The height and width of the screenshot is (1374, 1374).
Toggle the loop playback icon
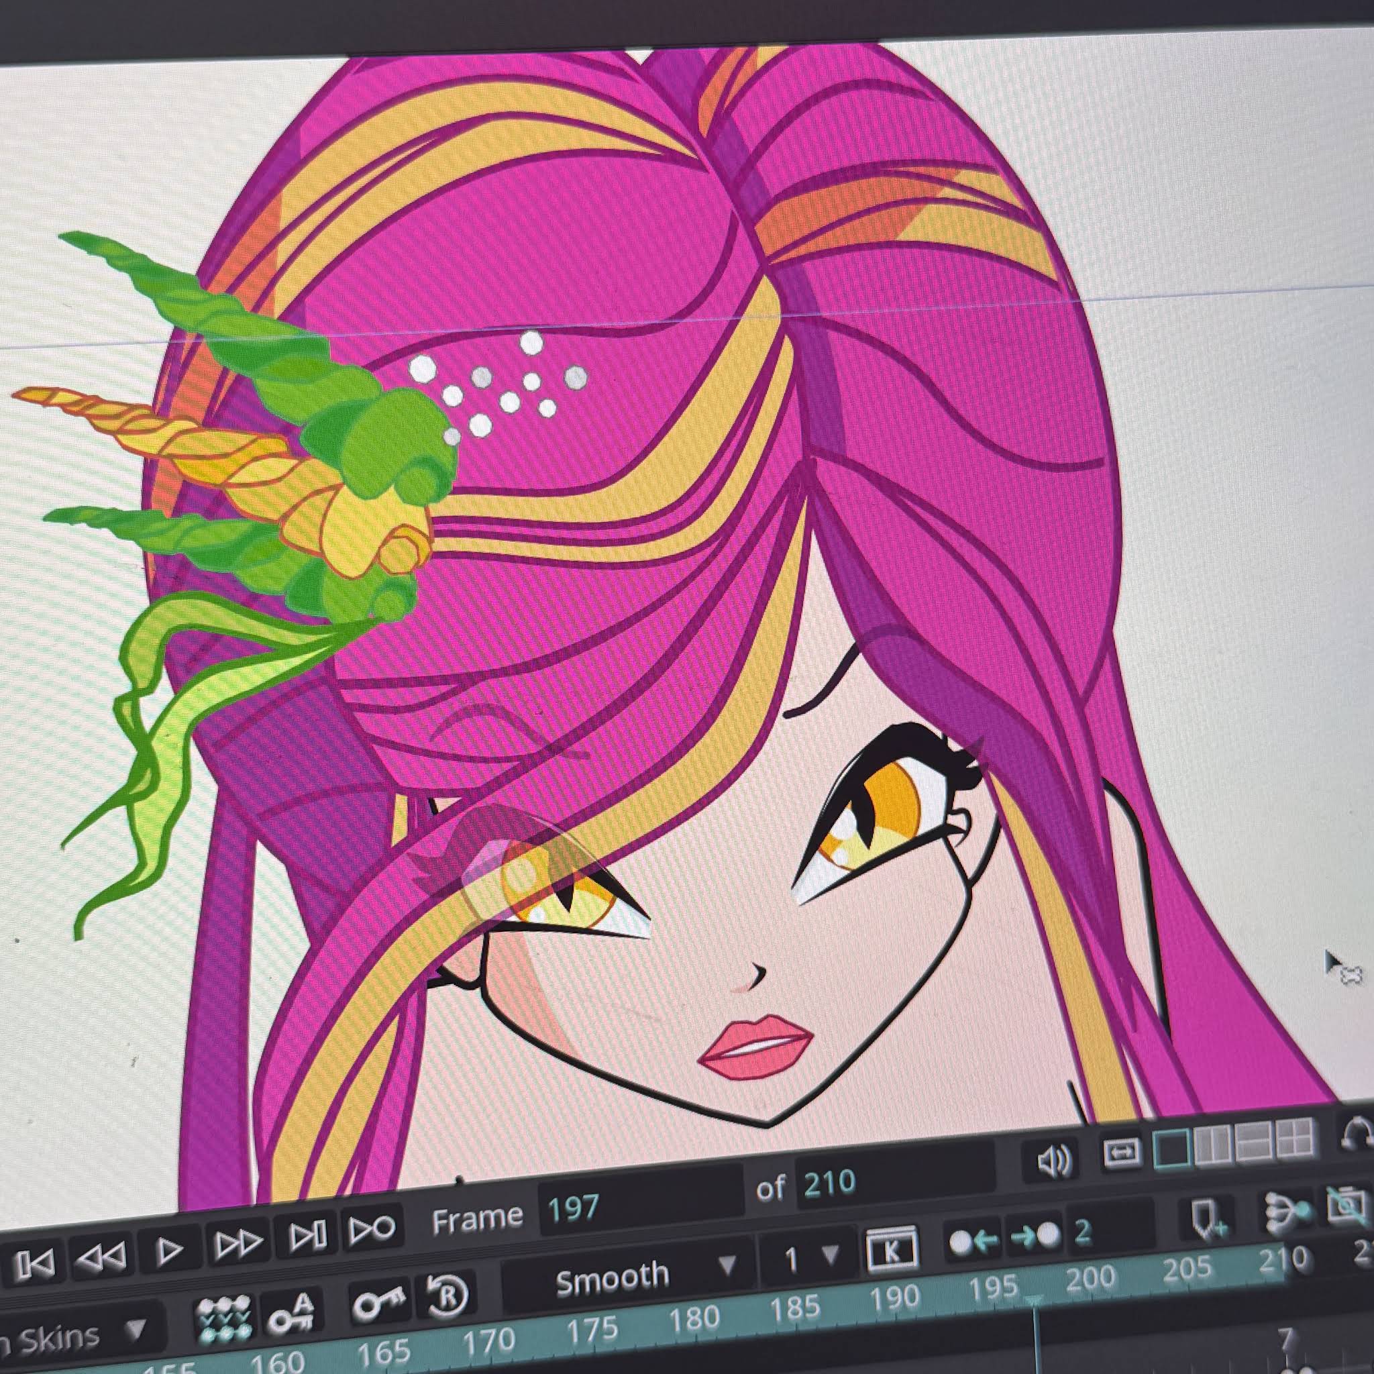pyautogui.click(x=372, y=1228)
